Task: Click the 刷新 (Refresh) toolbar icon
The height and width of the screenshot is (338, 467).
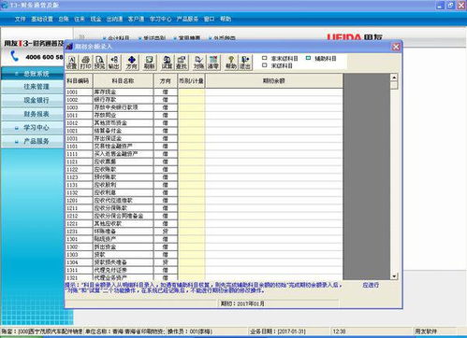Action: pos(149,63)
